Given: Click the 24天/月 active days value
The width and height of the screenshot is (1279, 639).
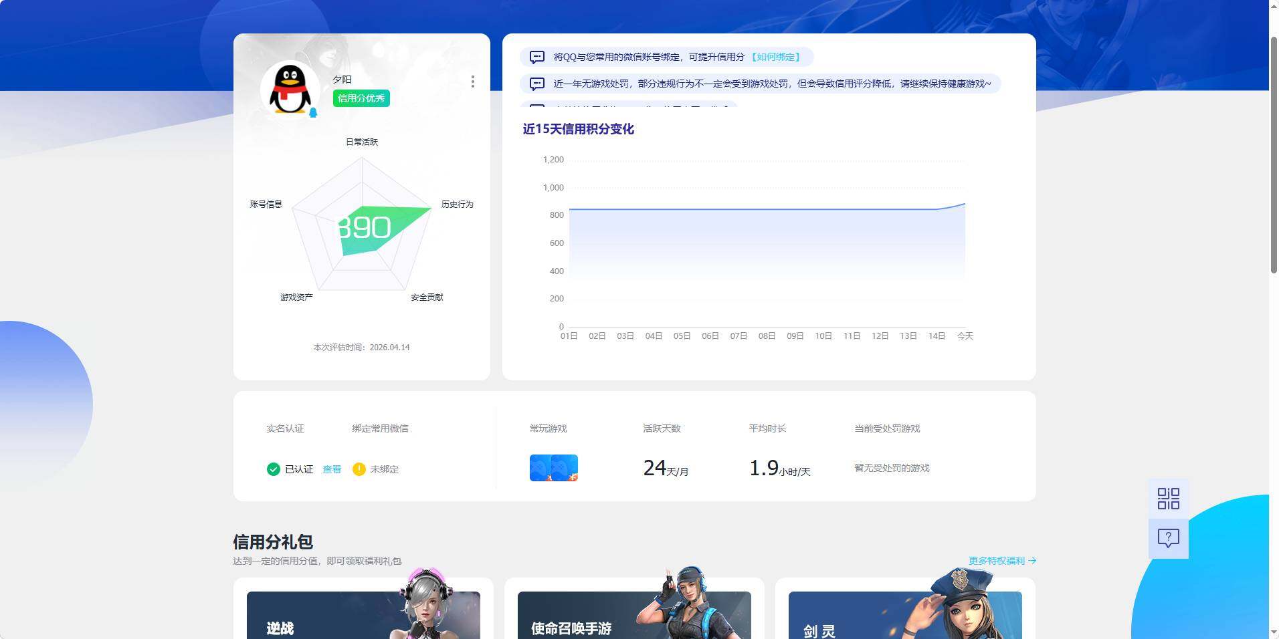Looking at the screenshot, I should (x=666, y=468).
